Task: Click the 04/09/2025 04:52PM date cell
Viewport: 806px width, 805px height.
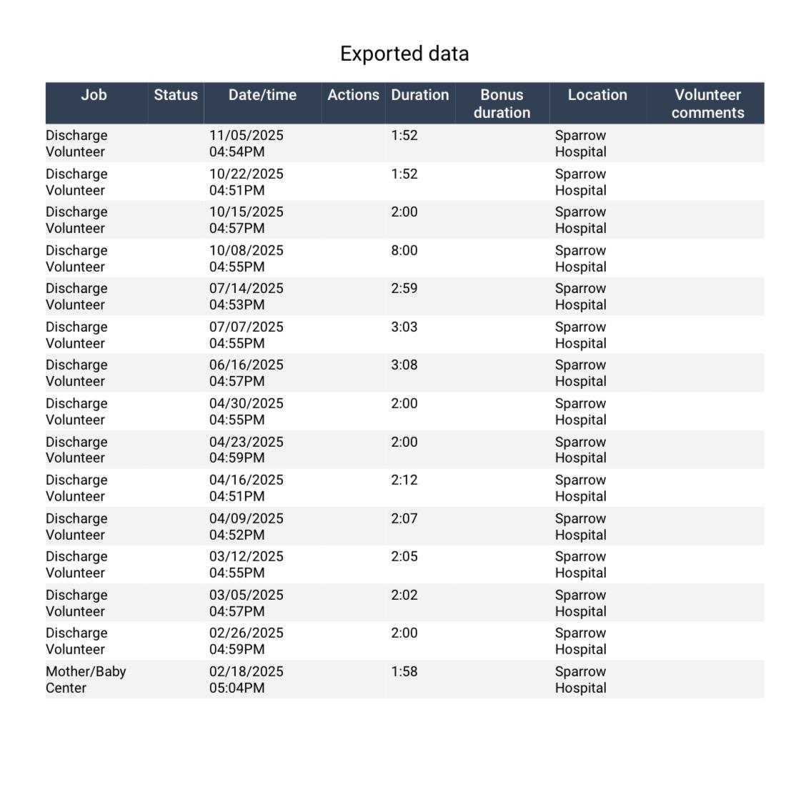Action: point(247,526)
